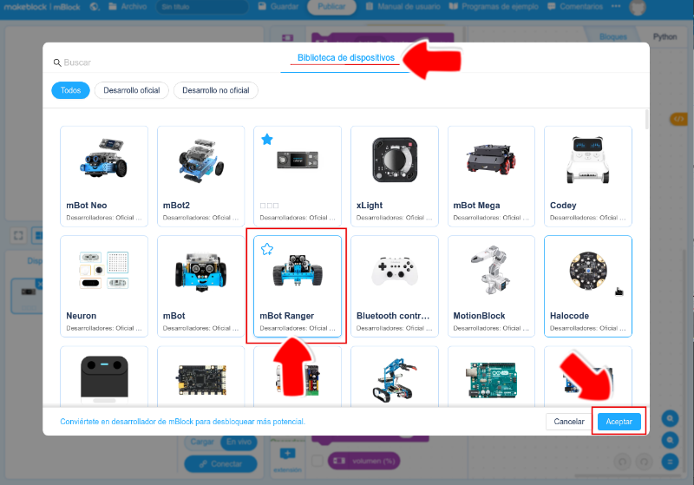
Task: Click Cancelar to close dialog
Action: click(569, 422)
